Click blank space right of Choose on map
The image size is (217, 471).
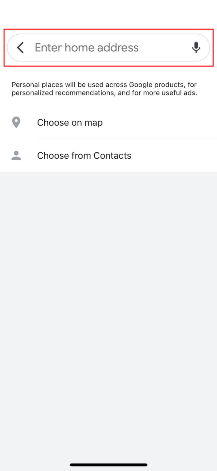click(x=163, y=123)
